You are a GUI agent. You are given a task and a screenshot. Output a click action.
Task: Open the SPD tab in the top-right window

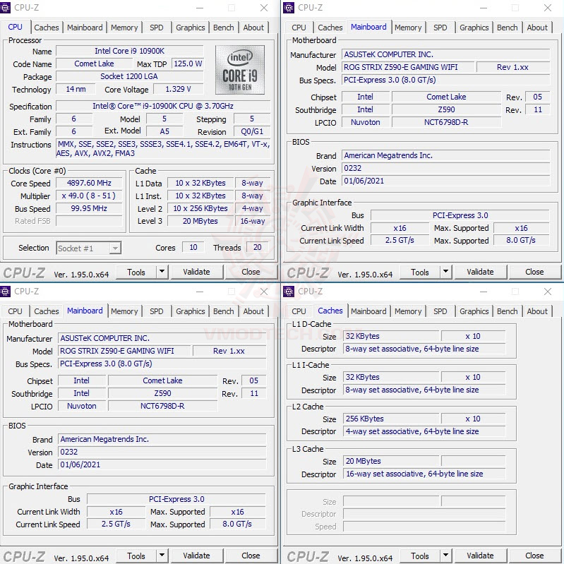440,28
